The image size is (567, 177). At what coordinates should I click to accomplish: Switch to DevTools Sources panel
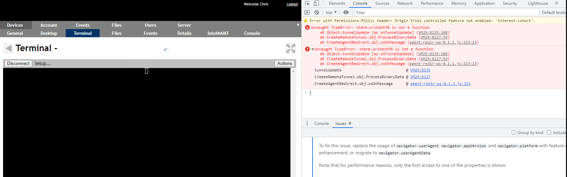pos(382,3)
